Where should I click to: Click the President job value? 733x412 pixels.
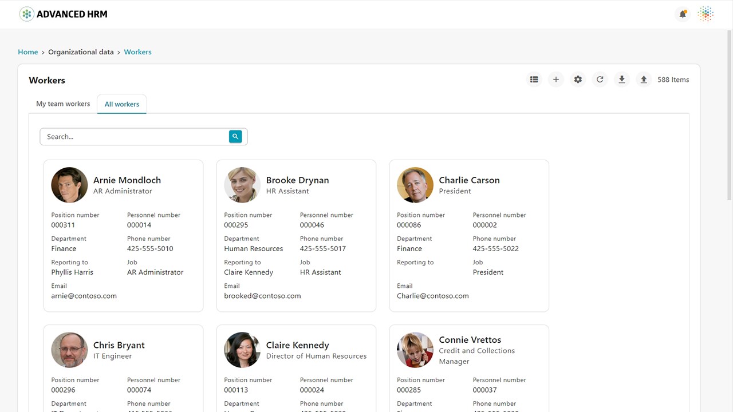(x=488, y=272)
